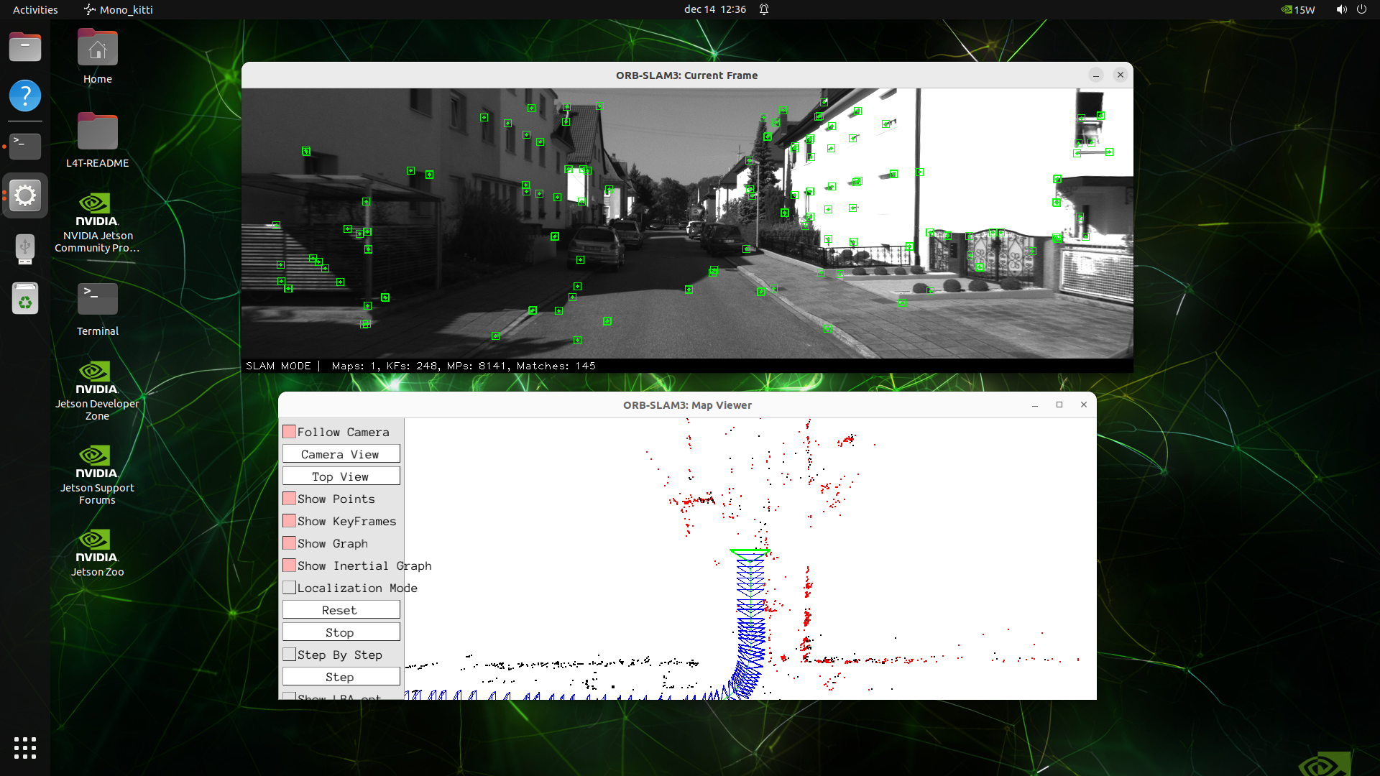The height and width of the screenshot is (776, 1380).
Task: Open the Trash icon in dock
Action: pyautogui.click(x=25, y=299)
